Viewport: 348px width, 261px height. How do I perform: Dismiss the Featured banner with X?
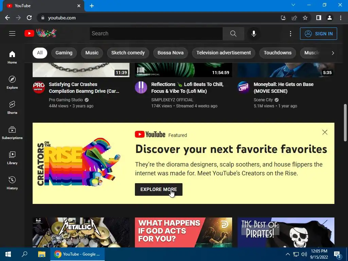[325, 132]
